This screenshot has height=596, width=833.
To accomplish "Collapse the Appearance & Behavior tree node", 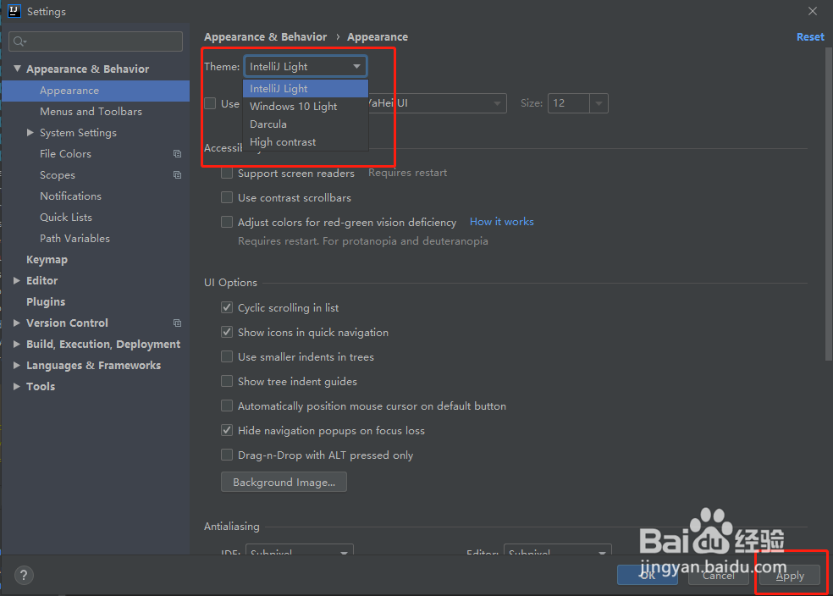I will pos(17,69).
